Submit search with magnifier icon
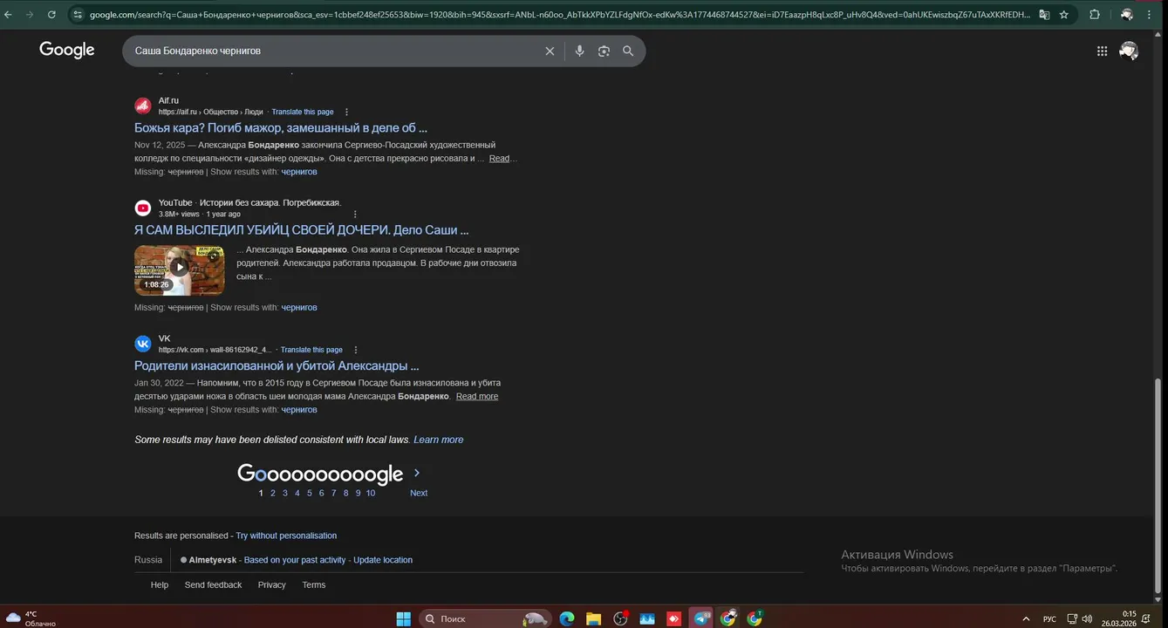 pyautogui.click(x=628, y=51)
